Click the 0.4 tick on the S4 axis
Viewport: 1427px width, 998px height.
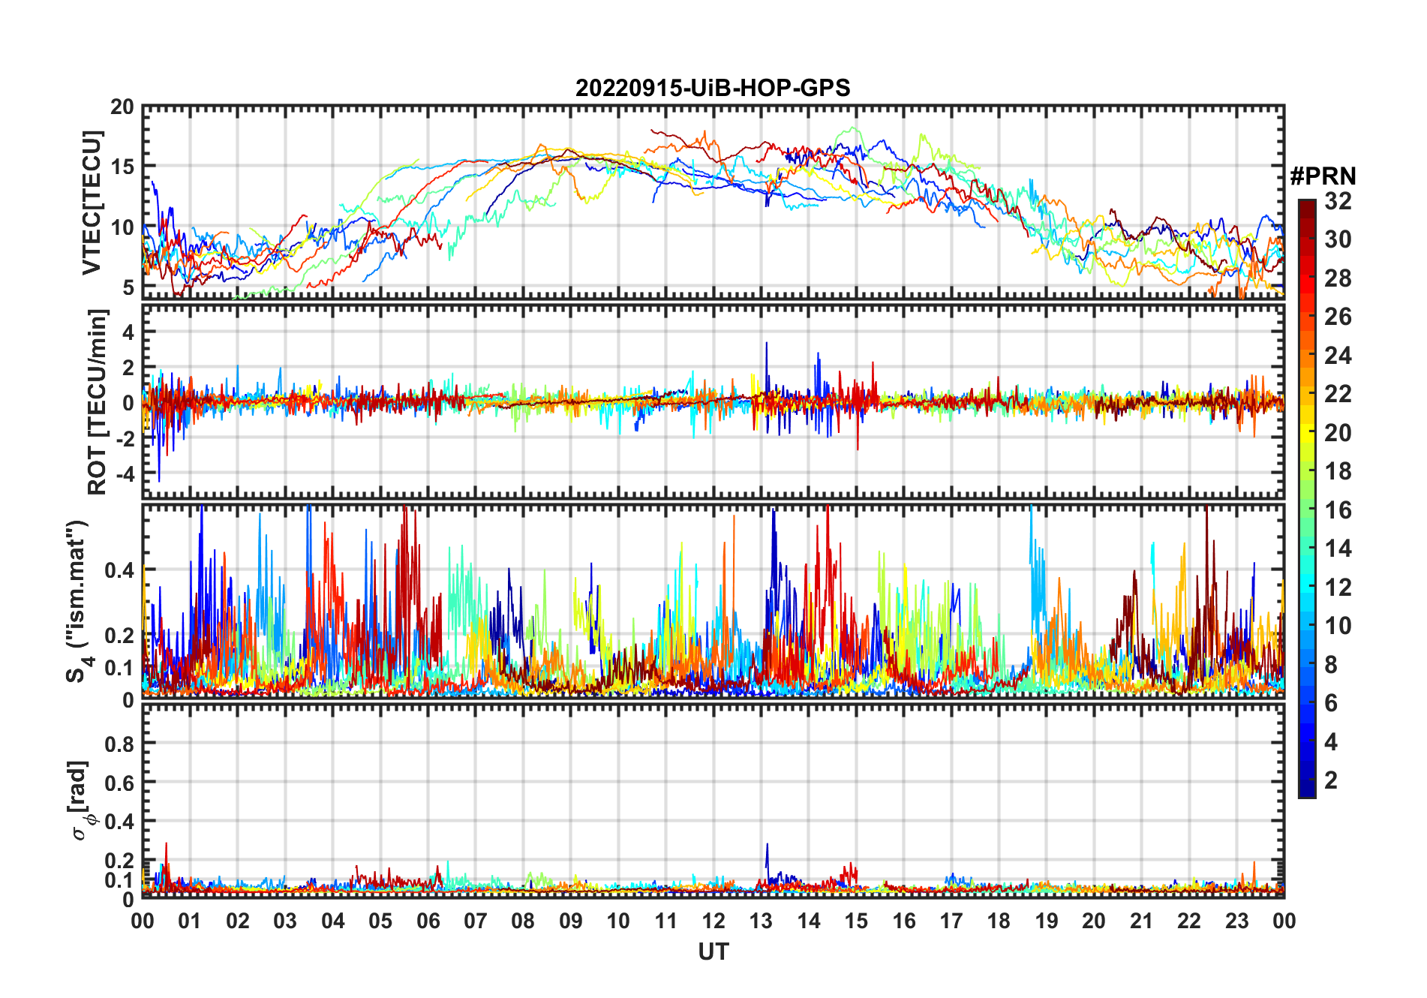pyautogui.click(x=119, y=570)
